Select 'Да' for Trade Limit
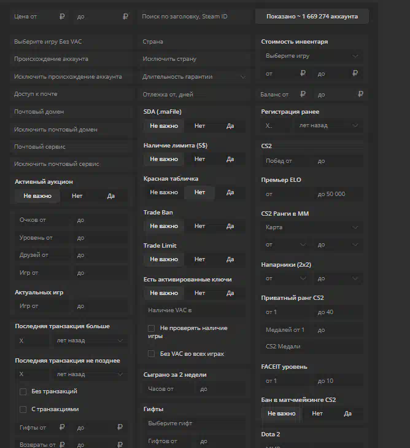The width and height of the screenshot is (410, 448). coord(230,259)
